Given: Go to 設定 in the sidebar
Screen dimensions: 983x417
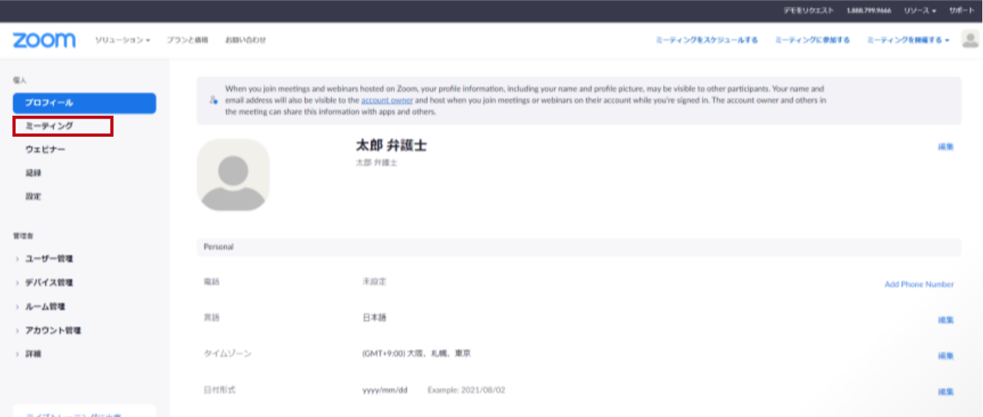Looking at the screenshot, I should point(33,196).
